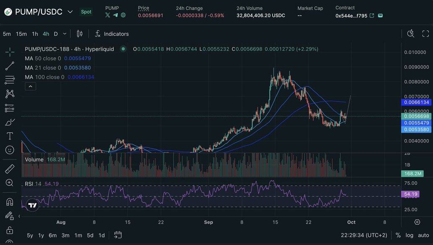Toggle lock all drawings
This screenshot has height=245, width=433.
(10, 230)
